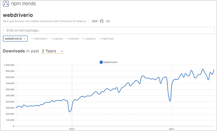Image resolution: width=217 pixels, height=131 pixels.
Task: Open the GitHub repository icon
Action: point(102,21)
